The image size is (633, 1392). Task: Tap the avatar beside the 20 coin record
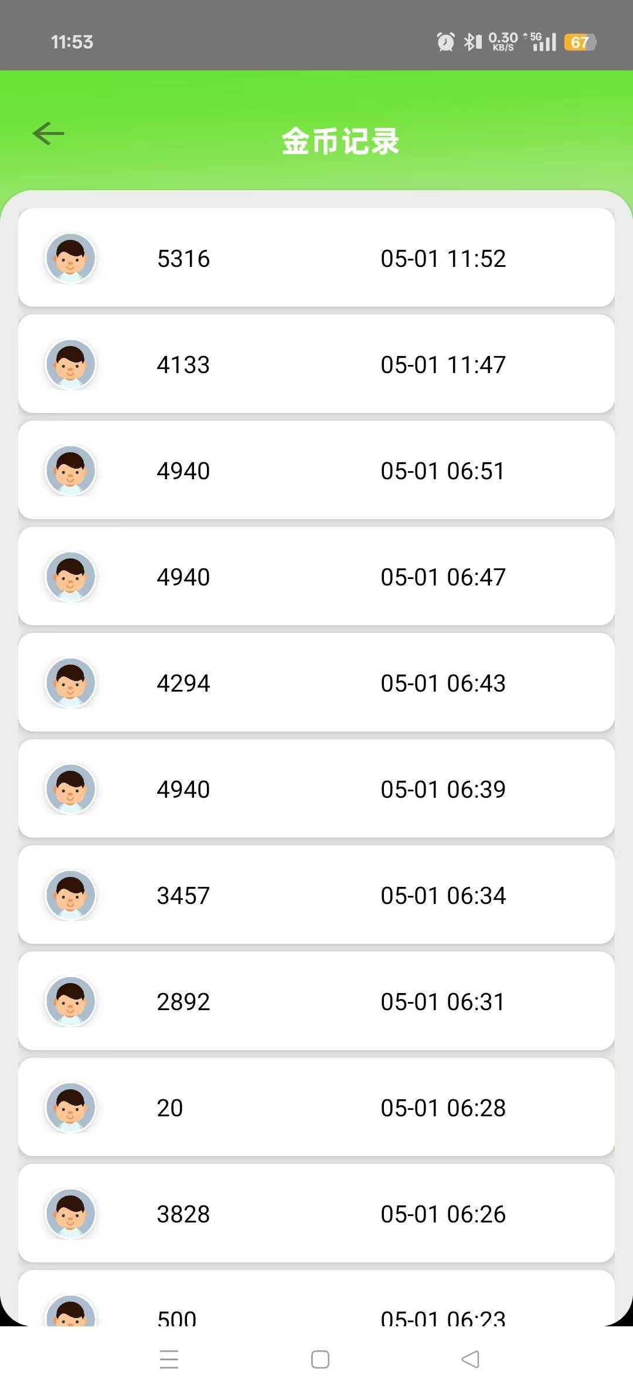(71, 1107)
